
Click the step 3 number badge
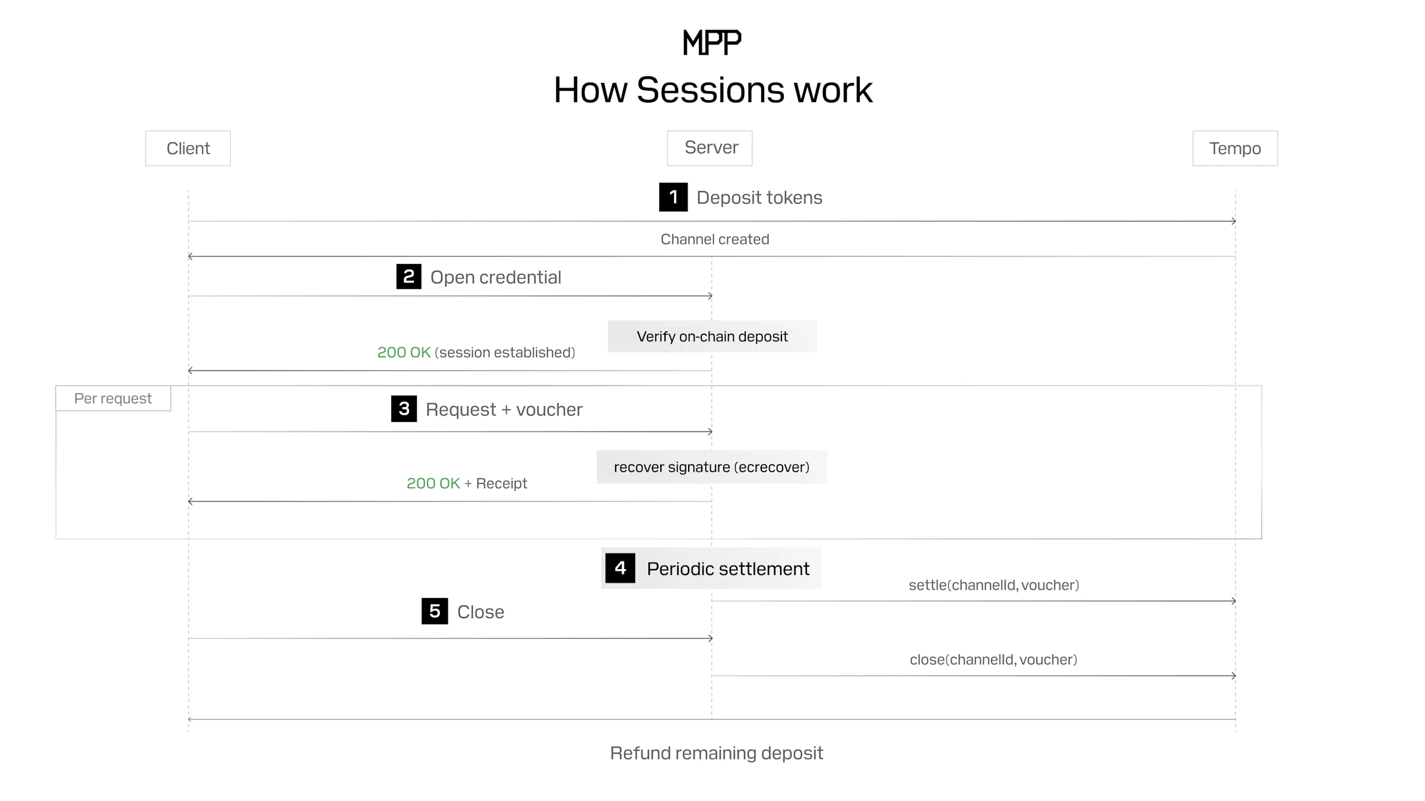tap(404, 409)
